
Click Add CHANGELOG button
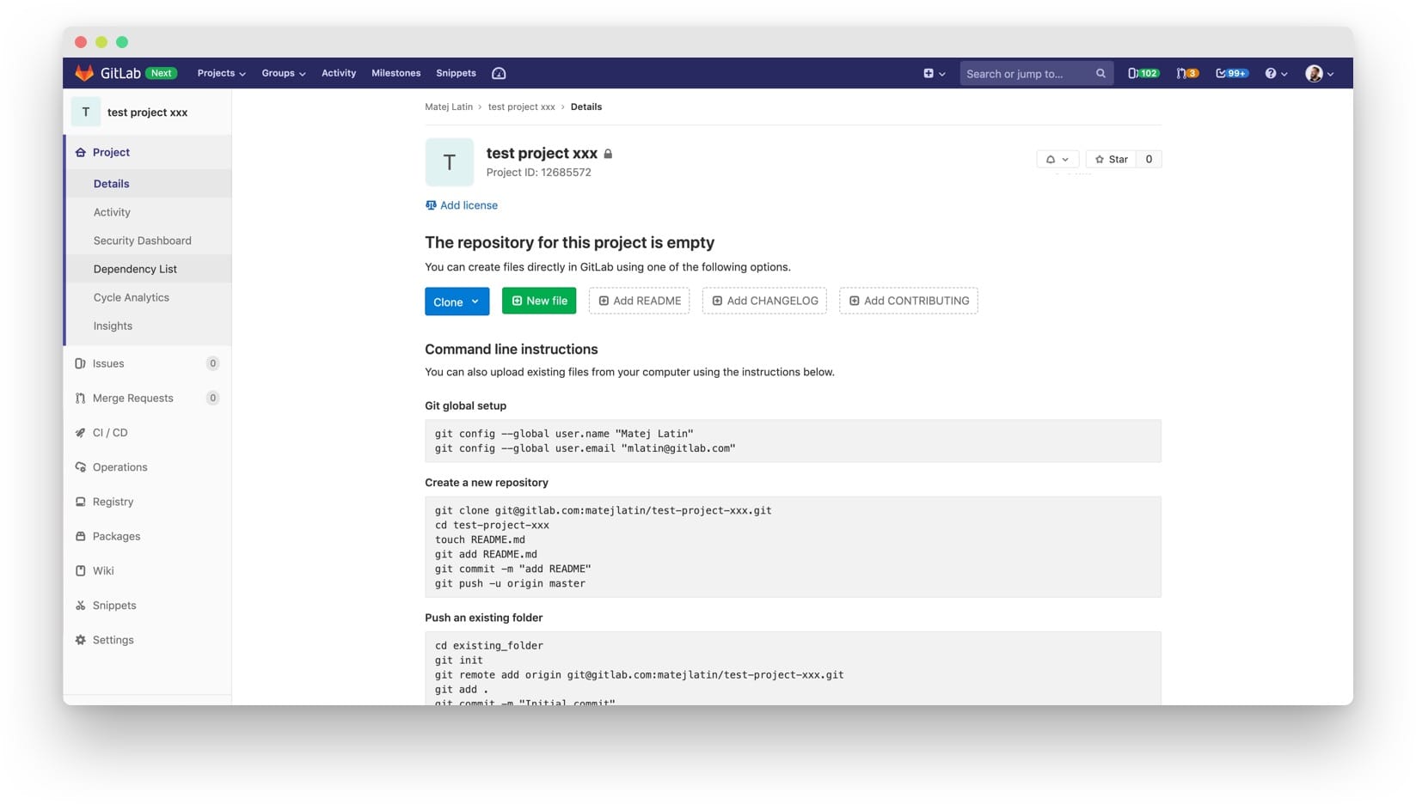coord(764,301)
